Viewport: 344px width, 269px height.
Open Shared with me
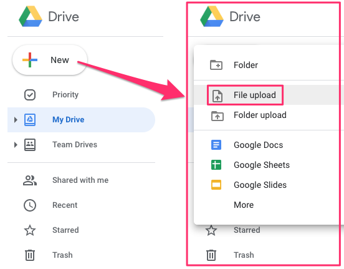(x=80, y=180)
